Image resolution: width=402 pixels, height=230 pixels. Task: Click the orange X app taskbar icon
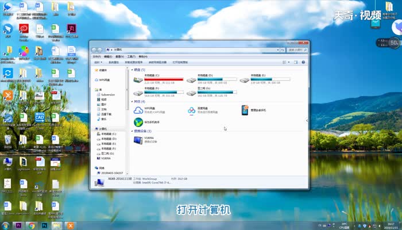(x=70, y=226)
